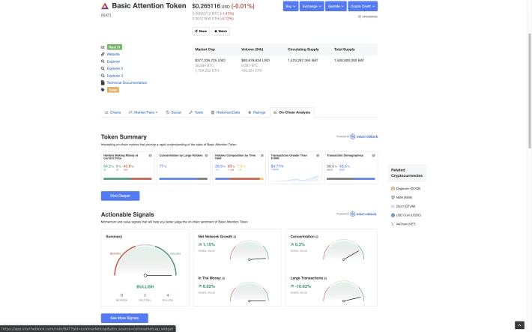Open the Gamble dropdown
Screen dimensions: 532x332
pyautogui.click(x=336, y=6)
